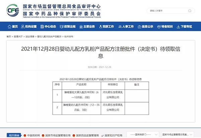Viewport: 201px width, 138px height.
Task: Click the 国家药品监督管理局 emblem icon
Action: pos(74,135)
